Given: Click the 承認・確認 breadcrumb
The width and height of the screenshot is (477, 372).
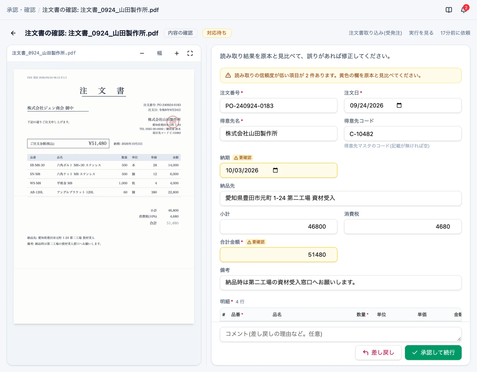Looking at the screenshot, I should (x=21, y=10).
